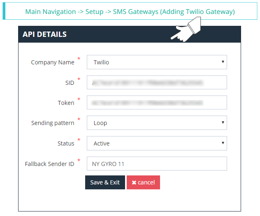Click the Fallback Sender ID field
This screenshot has width=260, height=216.
tap(157, 164)
